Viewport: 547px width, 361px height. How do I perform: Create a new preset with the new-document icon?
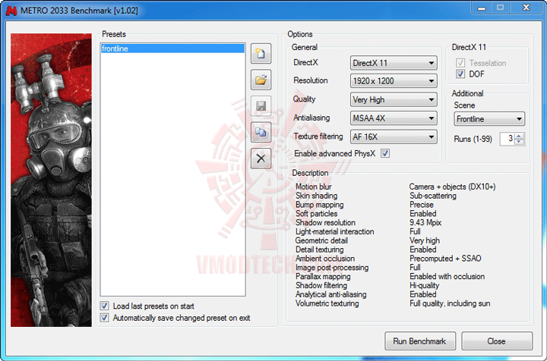tap(261, 54)
